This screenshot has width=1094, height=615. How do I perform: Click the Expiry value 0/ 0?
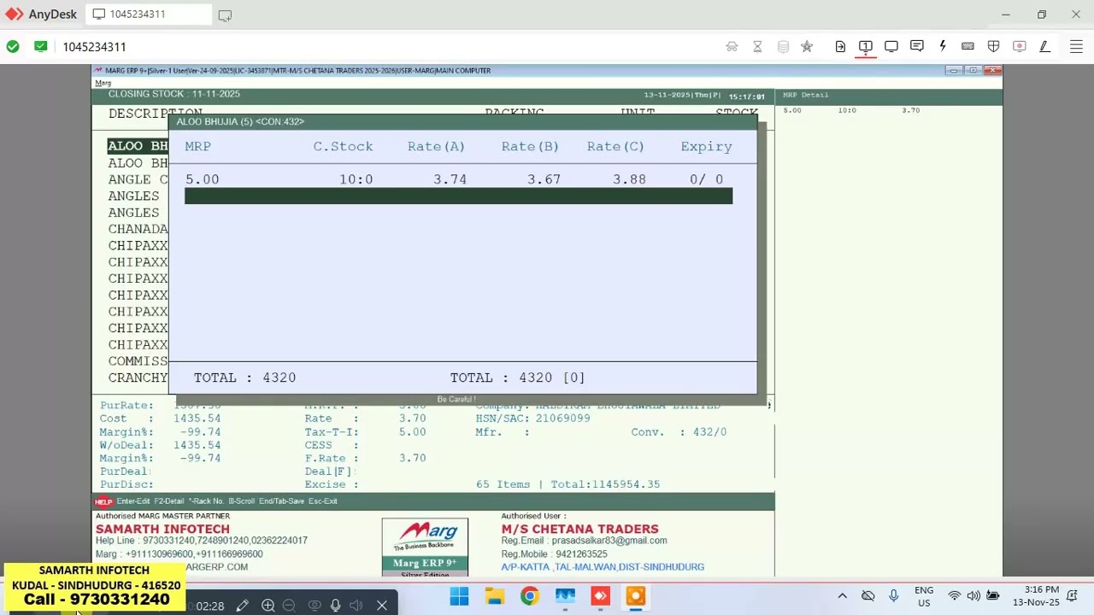(x=706, y=179)
